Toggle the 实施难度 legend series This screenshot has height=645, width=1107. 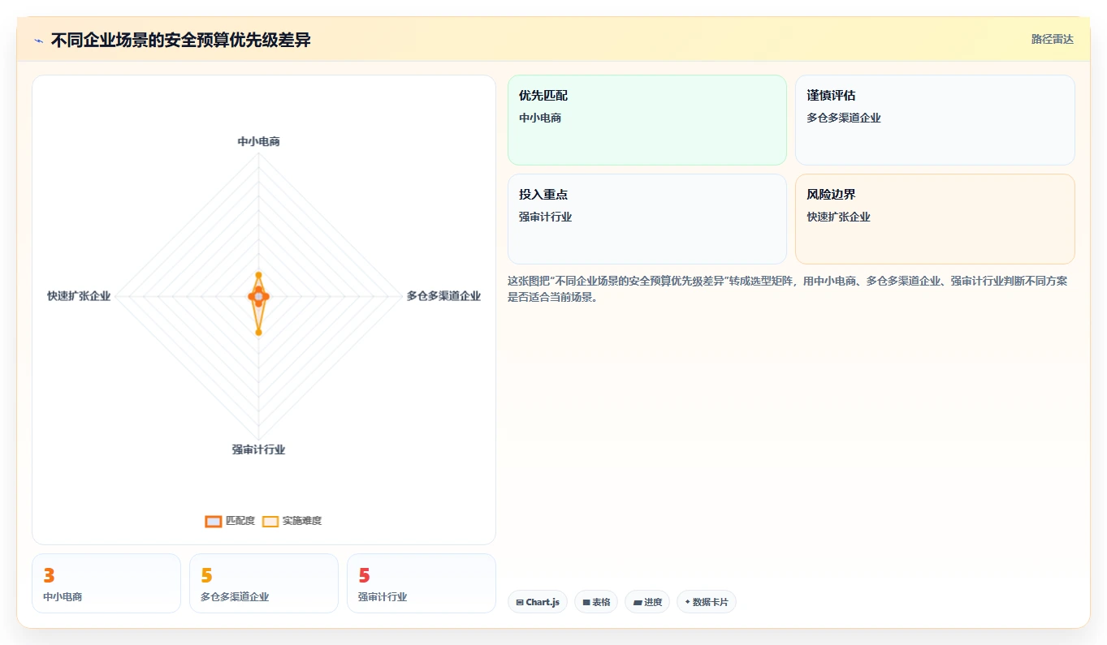[x=292, y=521]
